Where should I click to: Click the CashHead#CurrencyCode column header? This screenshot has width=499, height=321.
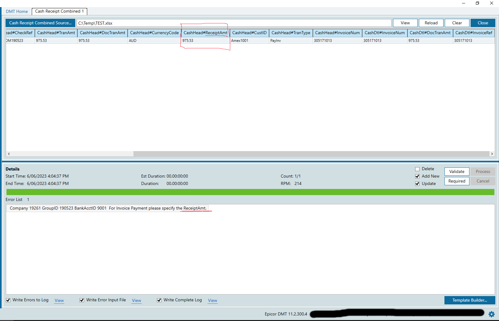[x=154, y=33]
